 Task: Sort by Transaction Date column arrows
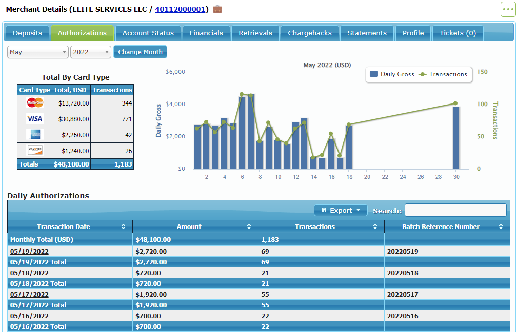(x=123, y=226)
